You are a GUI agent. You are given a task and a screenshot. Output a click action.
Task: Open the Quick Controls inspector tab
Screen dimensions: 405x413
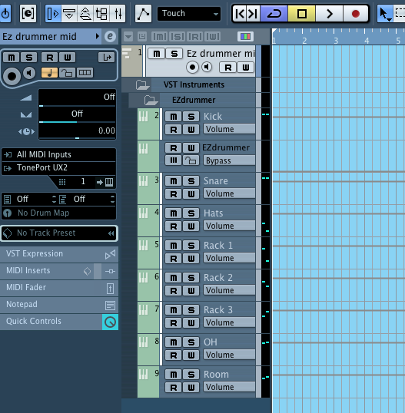59,322
